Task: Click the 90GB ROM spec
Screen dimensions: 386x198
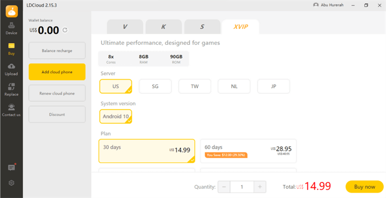Action: (x=176, y=59)
